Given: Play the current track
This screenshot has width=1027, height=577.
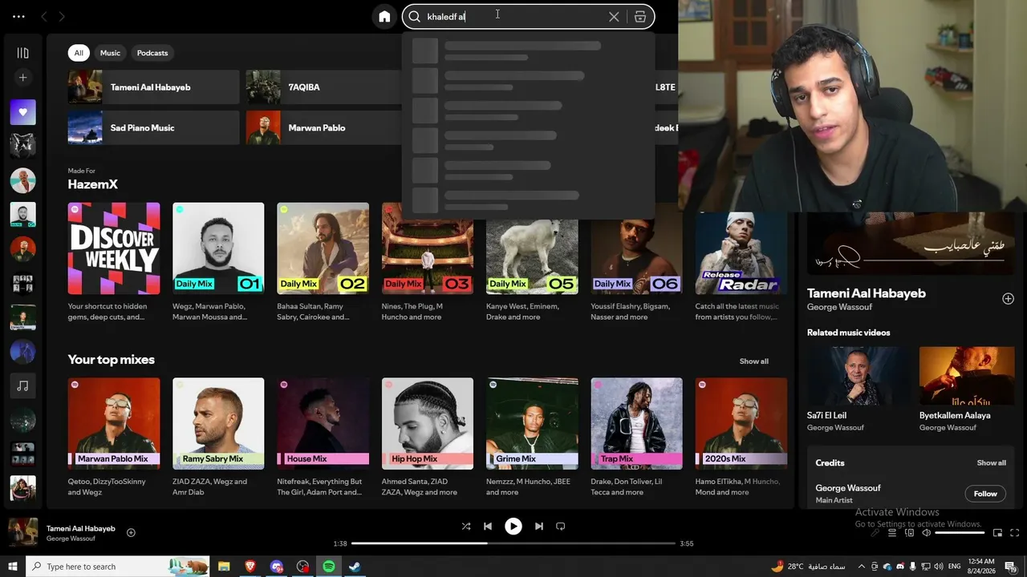Looking at the screenshot, I should click(513, 527).
